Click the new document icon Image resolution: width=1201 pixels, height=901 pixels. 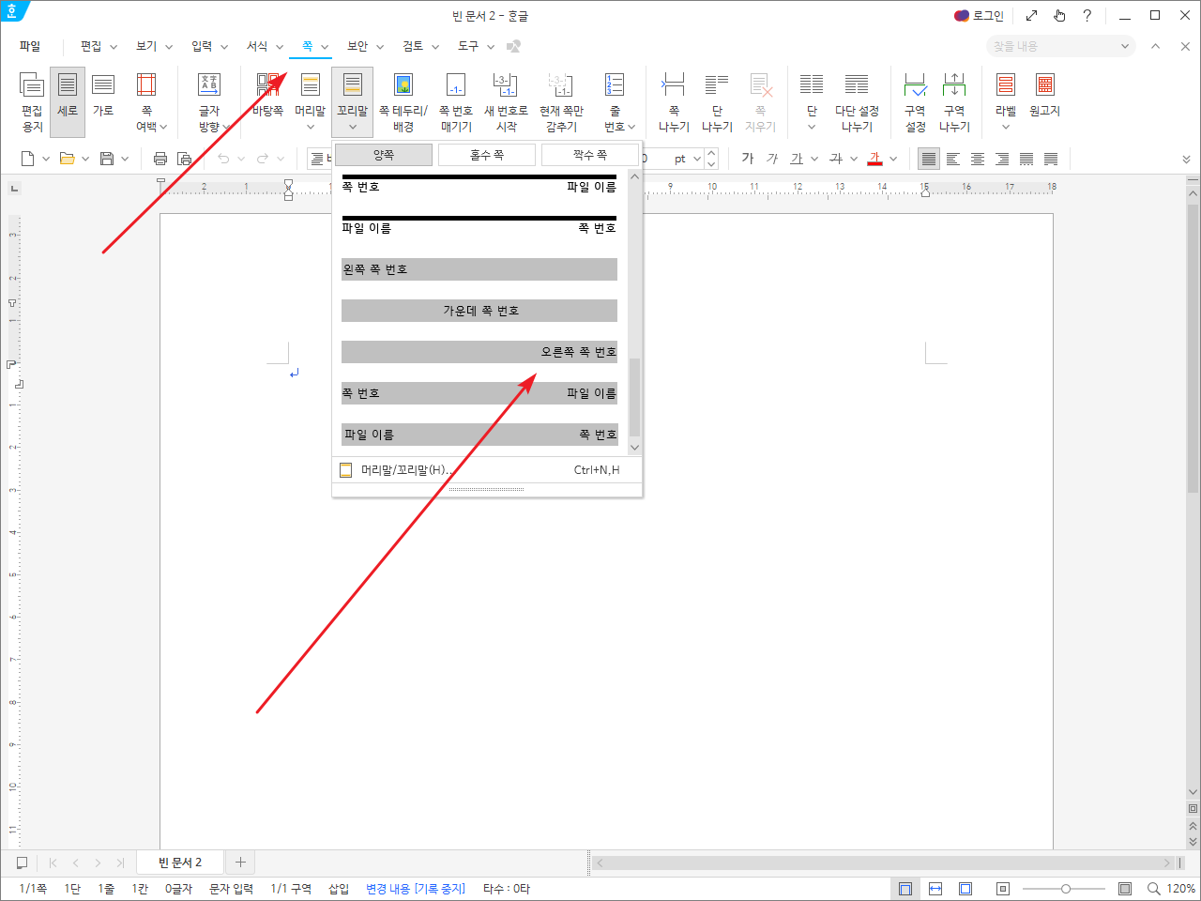pos(28,159)
